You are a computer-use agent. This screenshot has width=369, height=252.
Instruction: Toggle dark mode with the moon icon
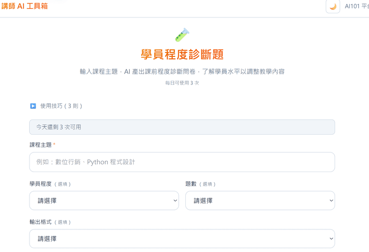[333, 6]
